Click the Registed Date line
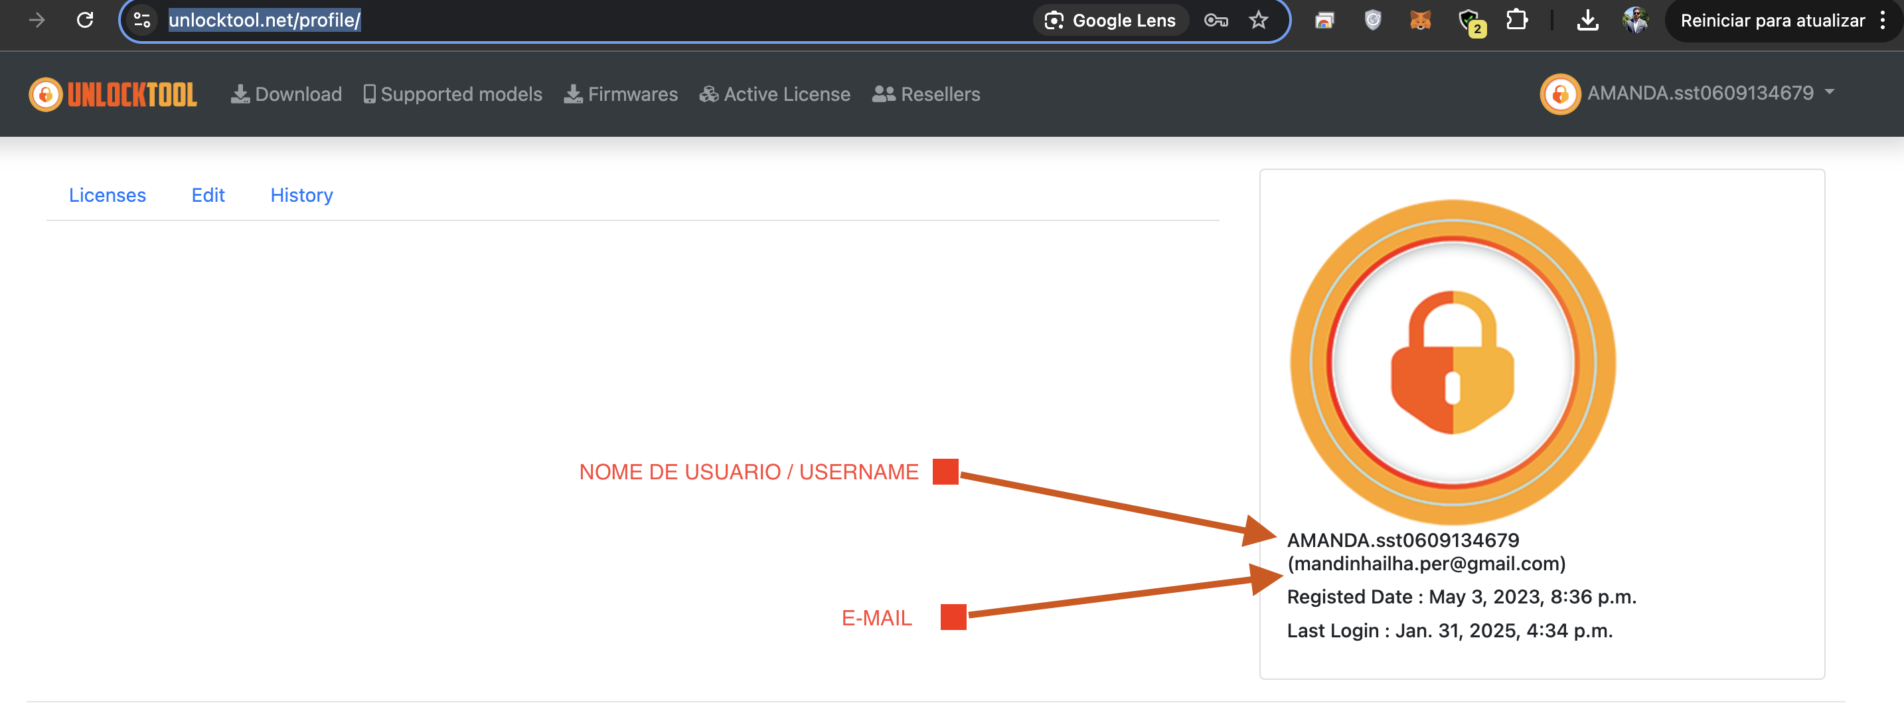1904x713 pixels. (1461, 597)
